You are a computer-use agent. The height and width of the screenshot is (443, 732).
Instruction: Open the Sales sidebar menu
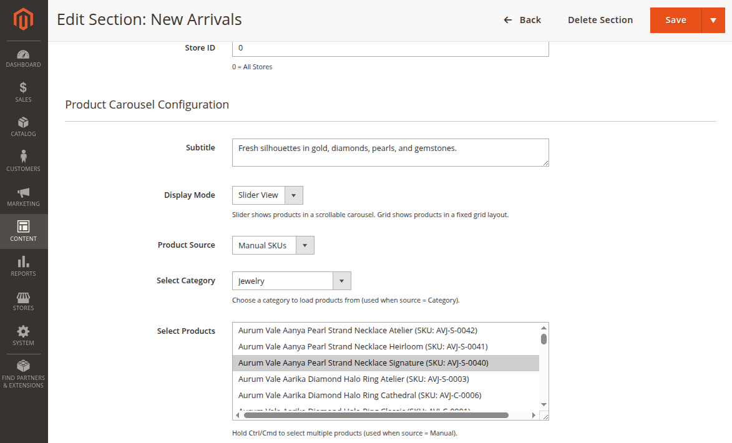pyautogui.click(x=23, y=92)
